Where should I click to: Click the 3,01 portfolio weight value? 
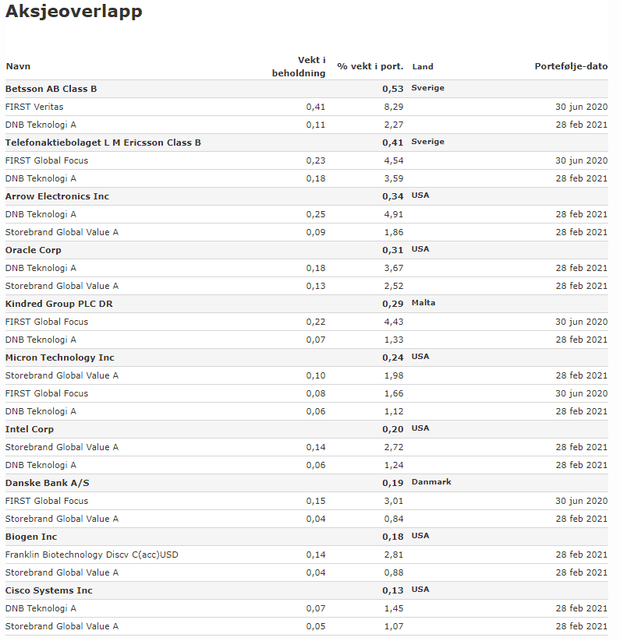[x=394, y=501]
